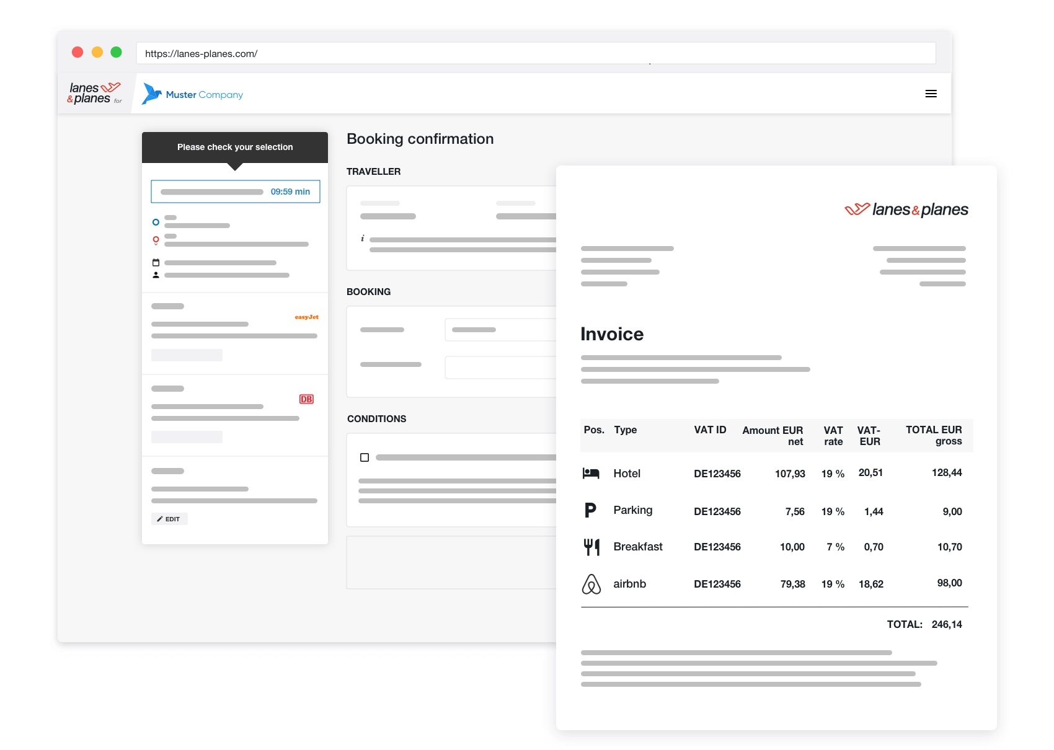Image resolution: width=1054 pixels, height=750 pixels.
Task: Click the Hotel bed icon
Action: click(591, 474)
